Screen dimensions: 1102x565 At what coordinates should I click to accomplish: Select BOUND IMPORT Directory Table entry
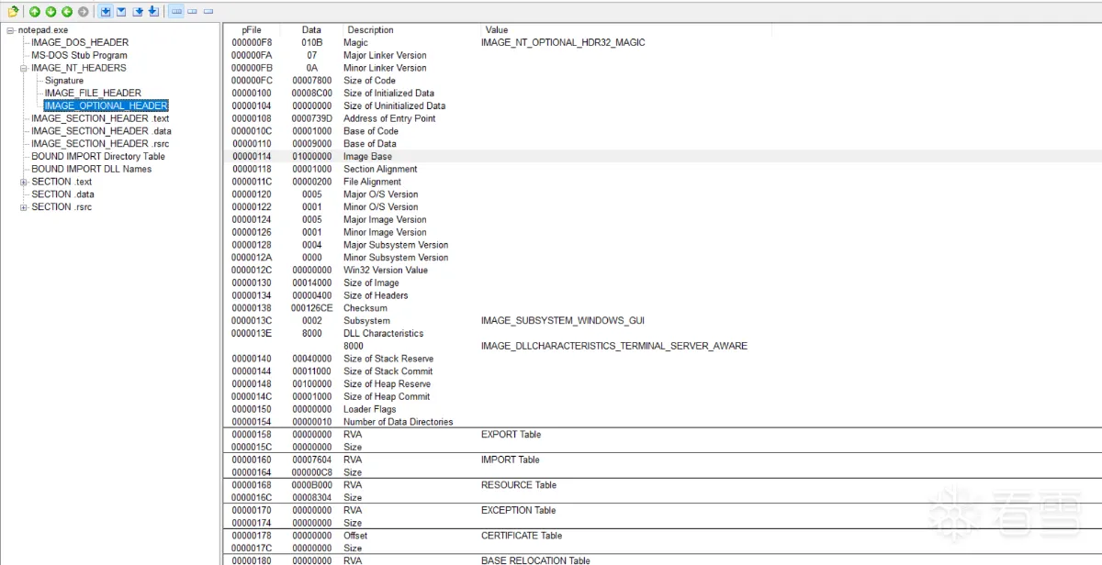(x=98, y=156)
